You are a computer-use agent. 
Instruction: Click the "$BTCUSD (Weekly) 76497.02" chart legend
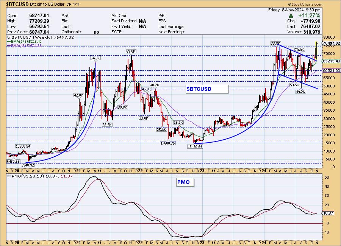(41, 37)
